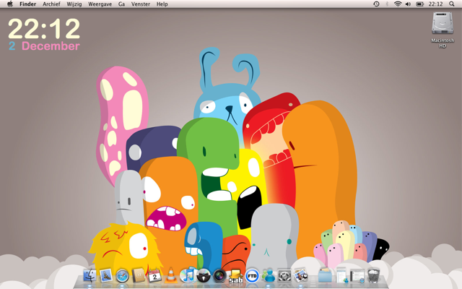Viewport: 462px width, 289px height.
Task: Open iPhoto from the Dock
Action: point(301,275)
